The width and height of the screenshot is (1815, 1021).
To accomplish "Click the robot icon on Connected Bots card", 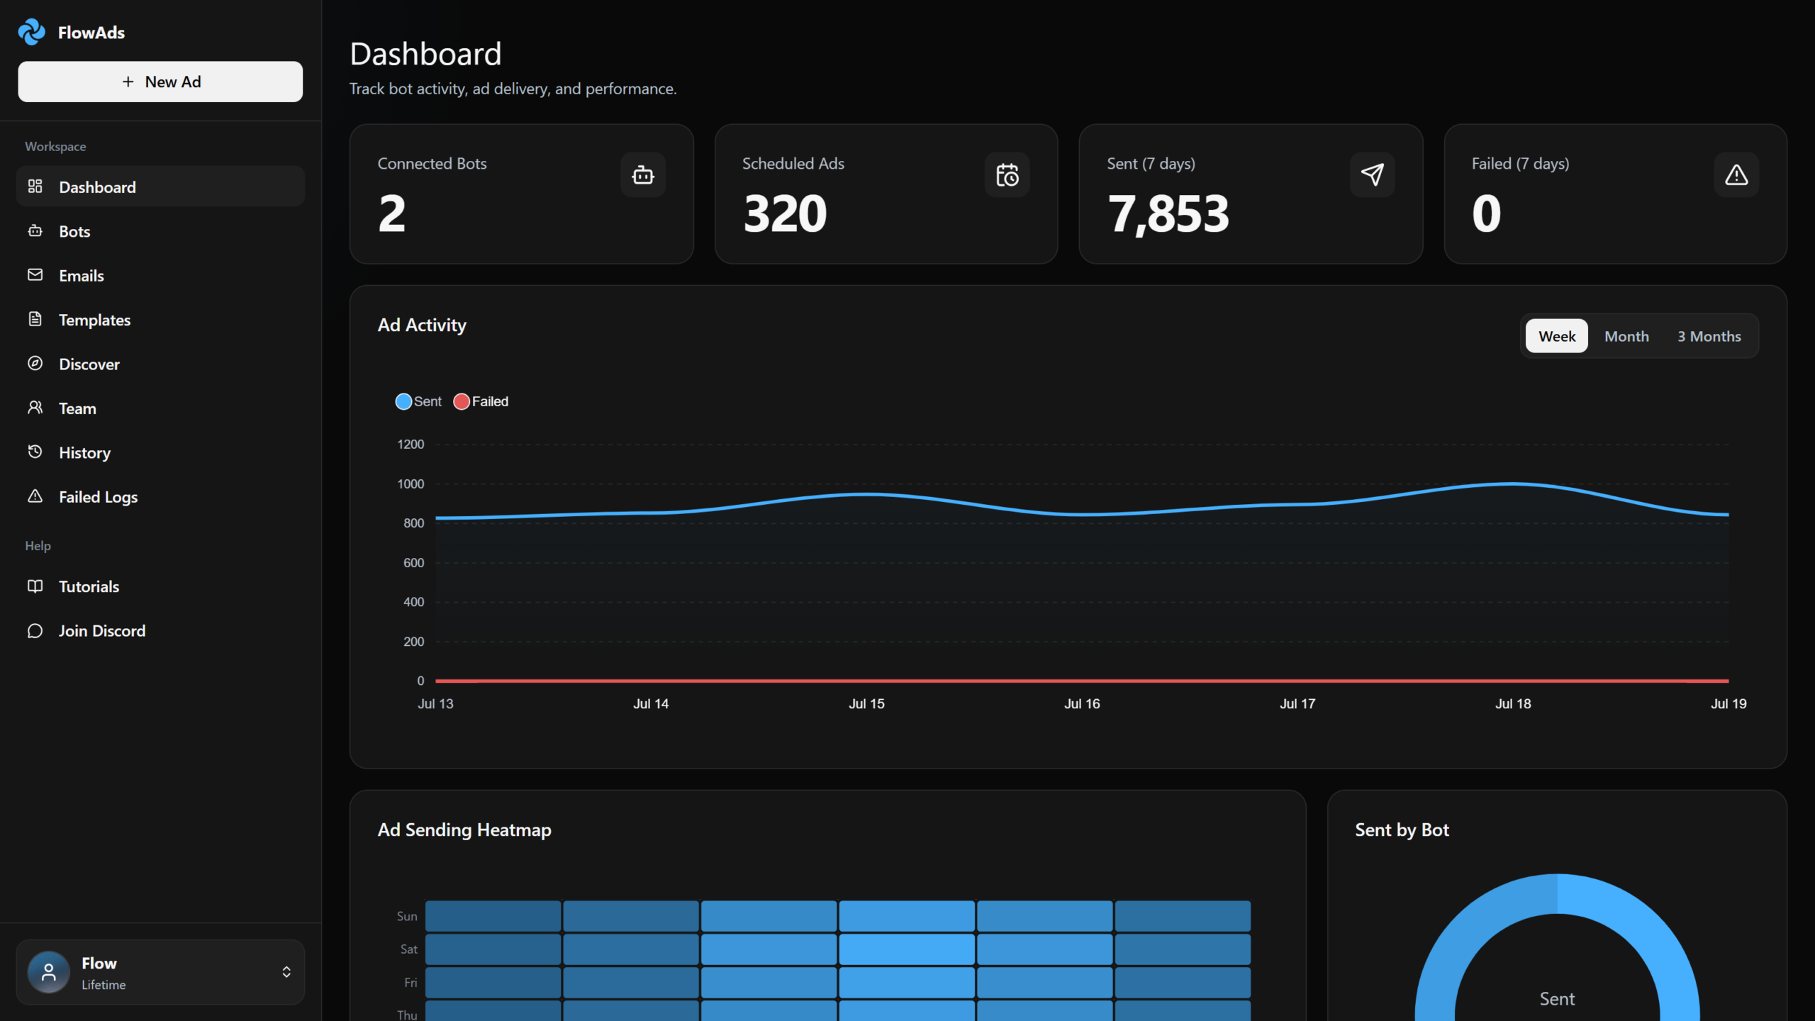I will [x=642, y=174].
